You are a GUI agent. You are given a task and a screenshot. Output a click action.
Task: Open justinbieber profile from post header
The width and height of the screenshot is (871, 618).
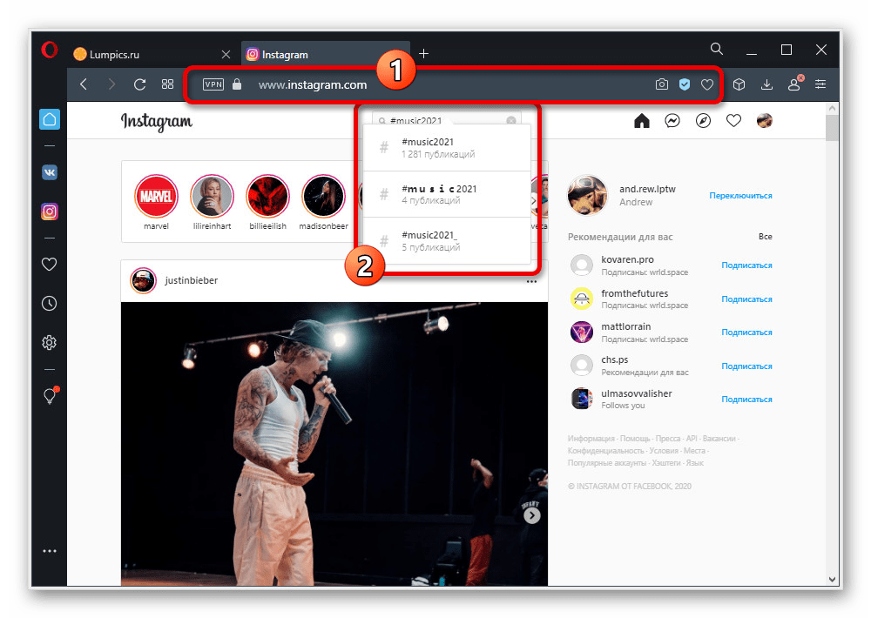click(x=191, y=280)
